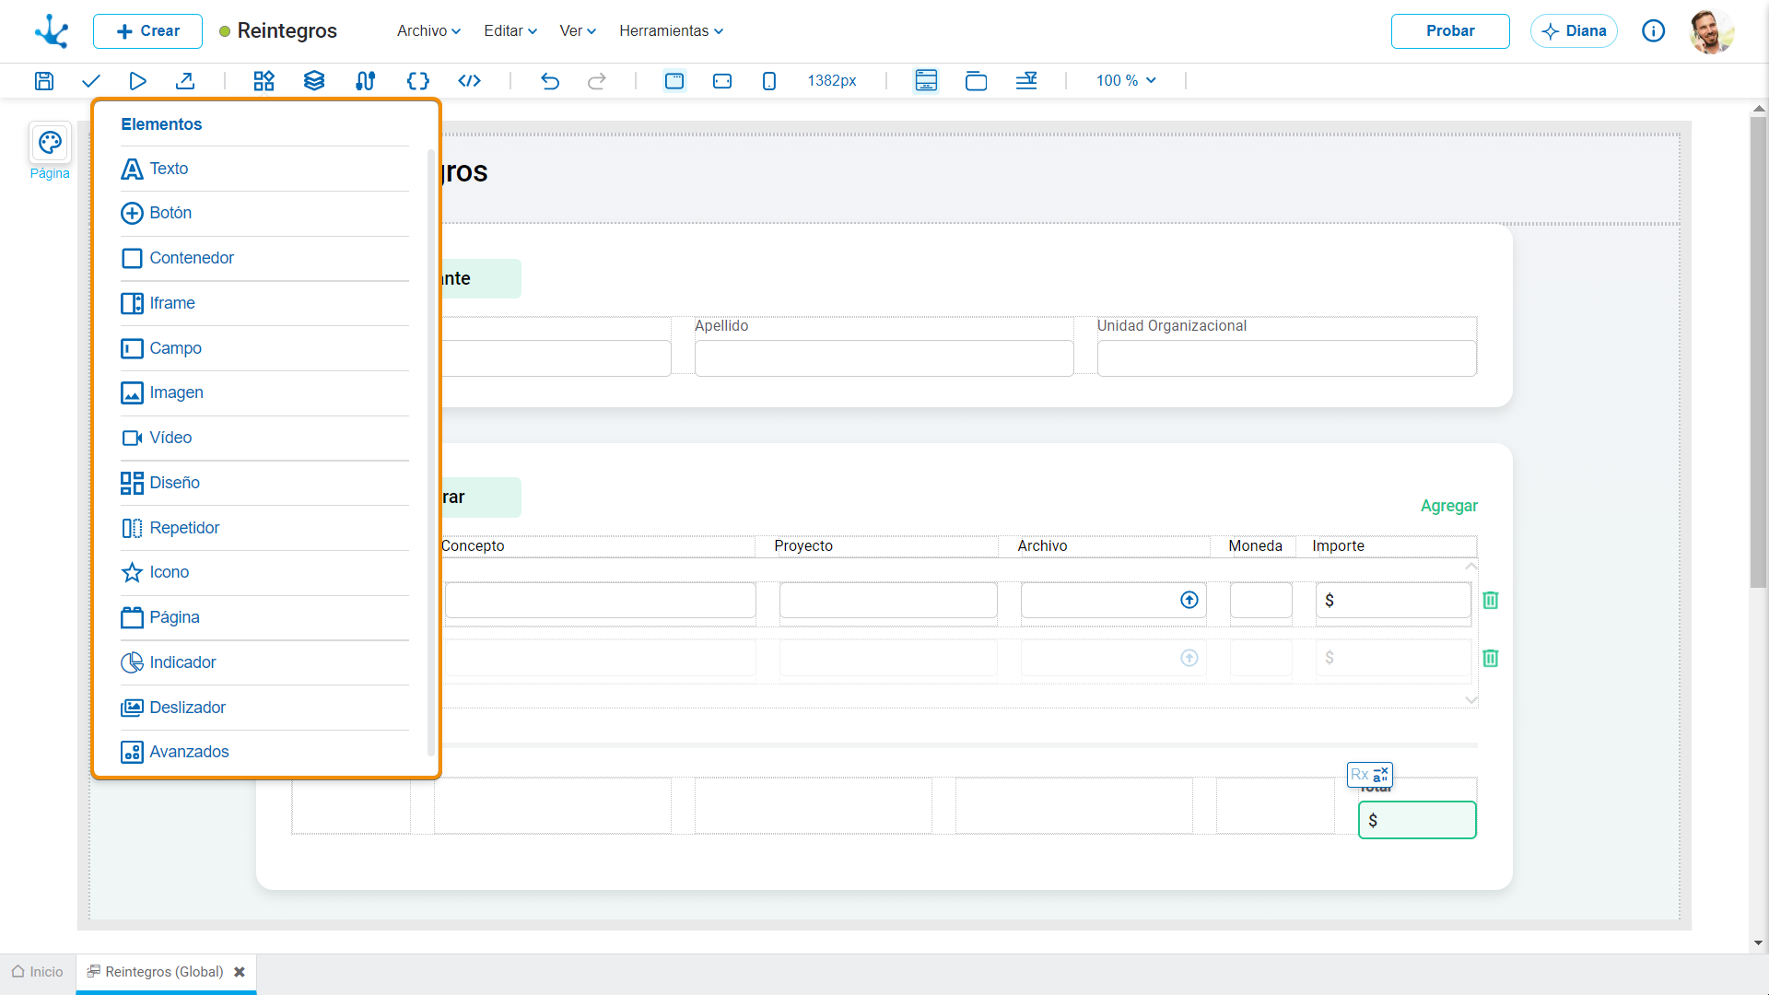Switch to the Inicio tab

click(x=38, y=973)
